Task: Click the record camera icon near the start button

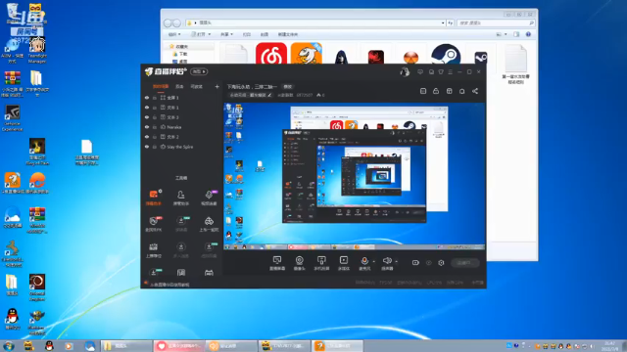Action: click(415, 263)
